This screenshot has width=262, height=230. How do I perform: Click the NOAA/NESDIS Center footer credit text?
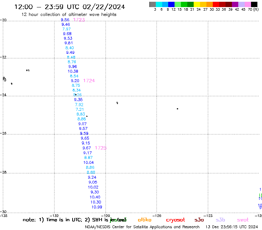coord(142,227)
